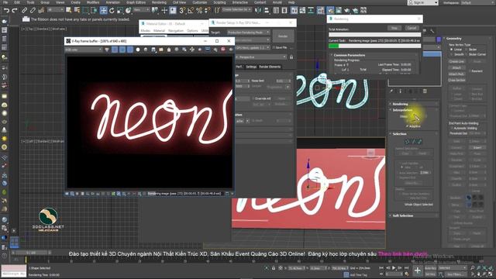Viewport: 496px width, 279px height.
Task: Expand the Rendering rollout in the Modify panel
Action: tap(415, 104)
